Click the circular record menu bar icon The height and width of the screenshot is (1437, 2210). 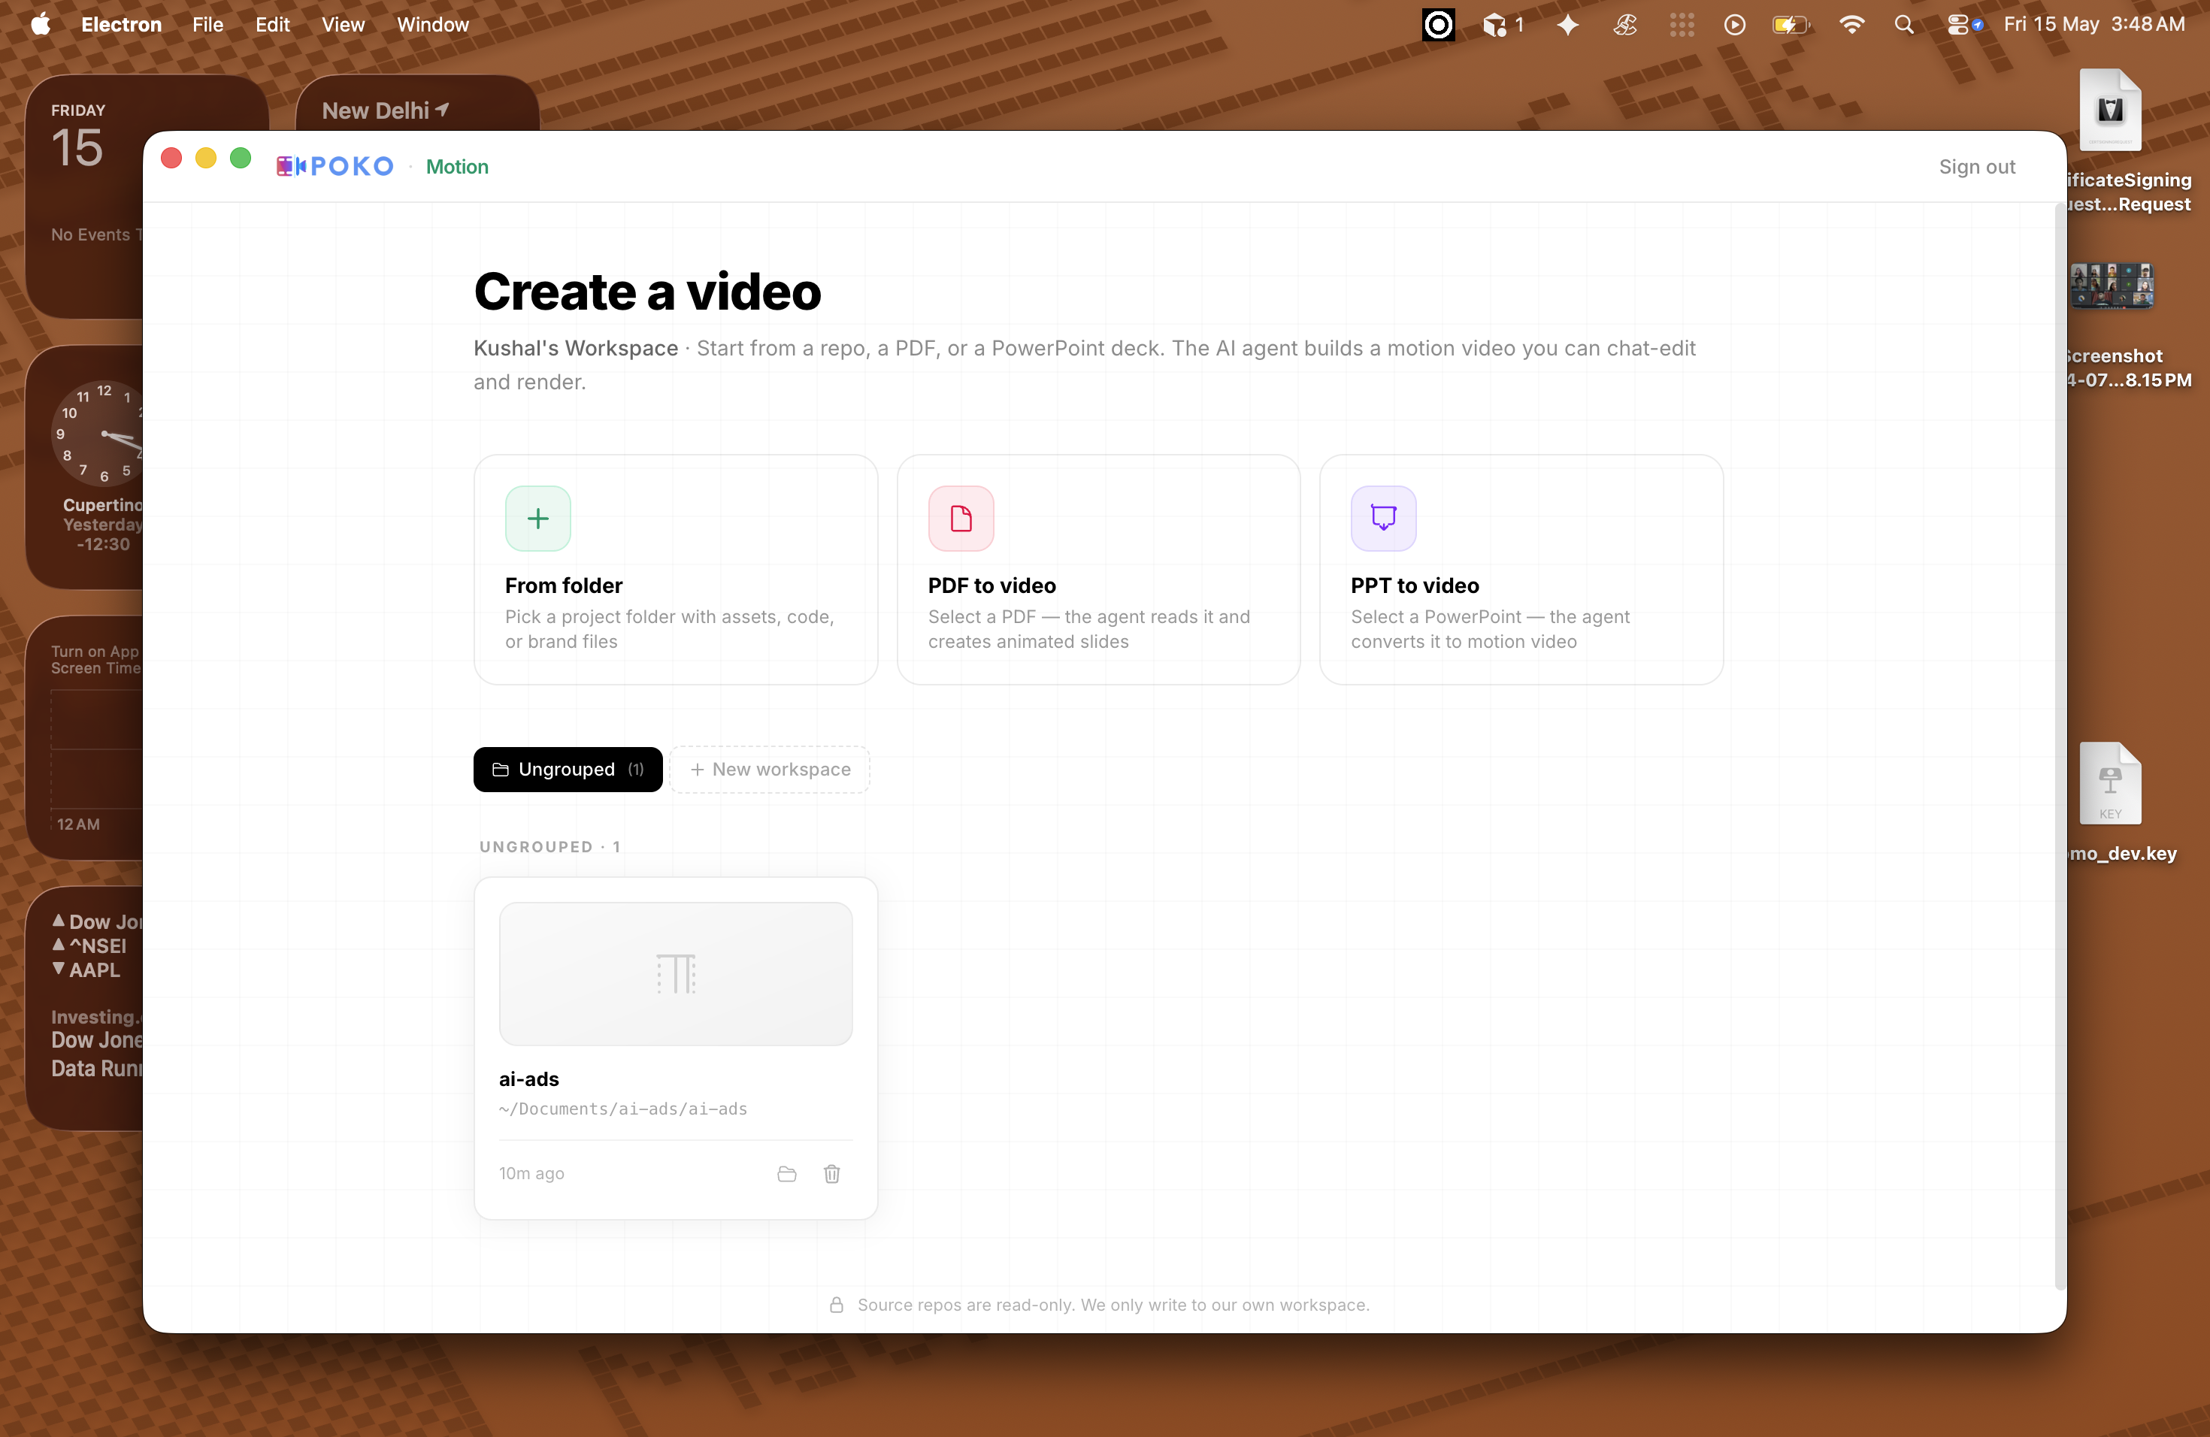coord(1438,24)
